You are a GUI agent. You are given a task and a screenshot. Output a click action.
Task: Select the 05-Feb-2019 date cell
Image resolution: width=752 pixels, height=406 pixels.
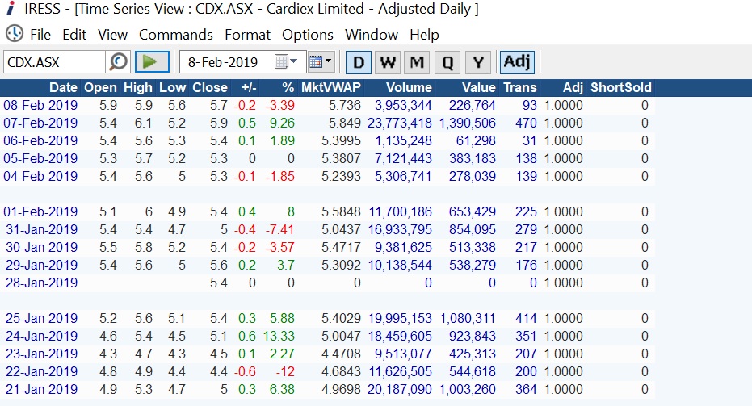tap(40, 159)
